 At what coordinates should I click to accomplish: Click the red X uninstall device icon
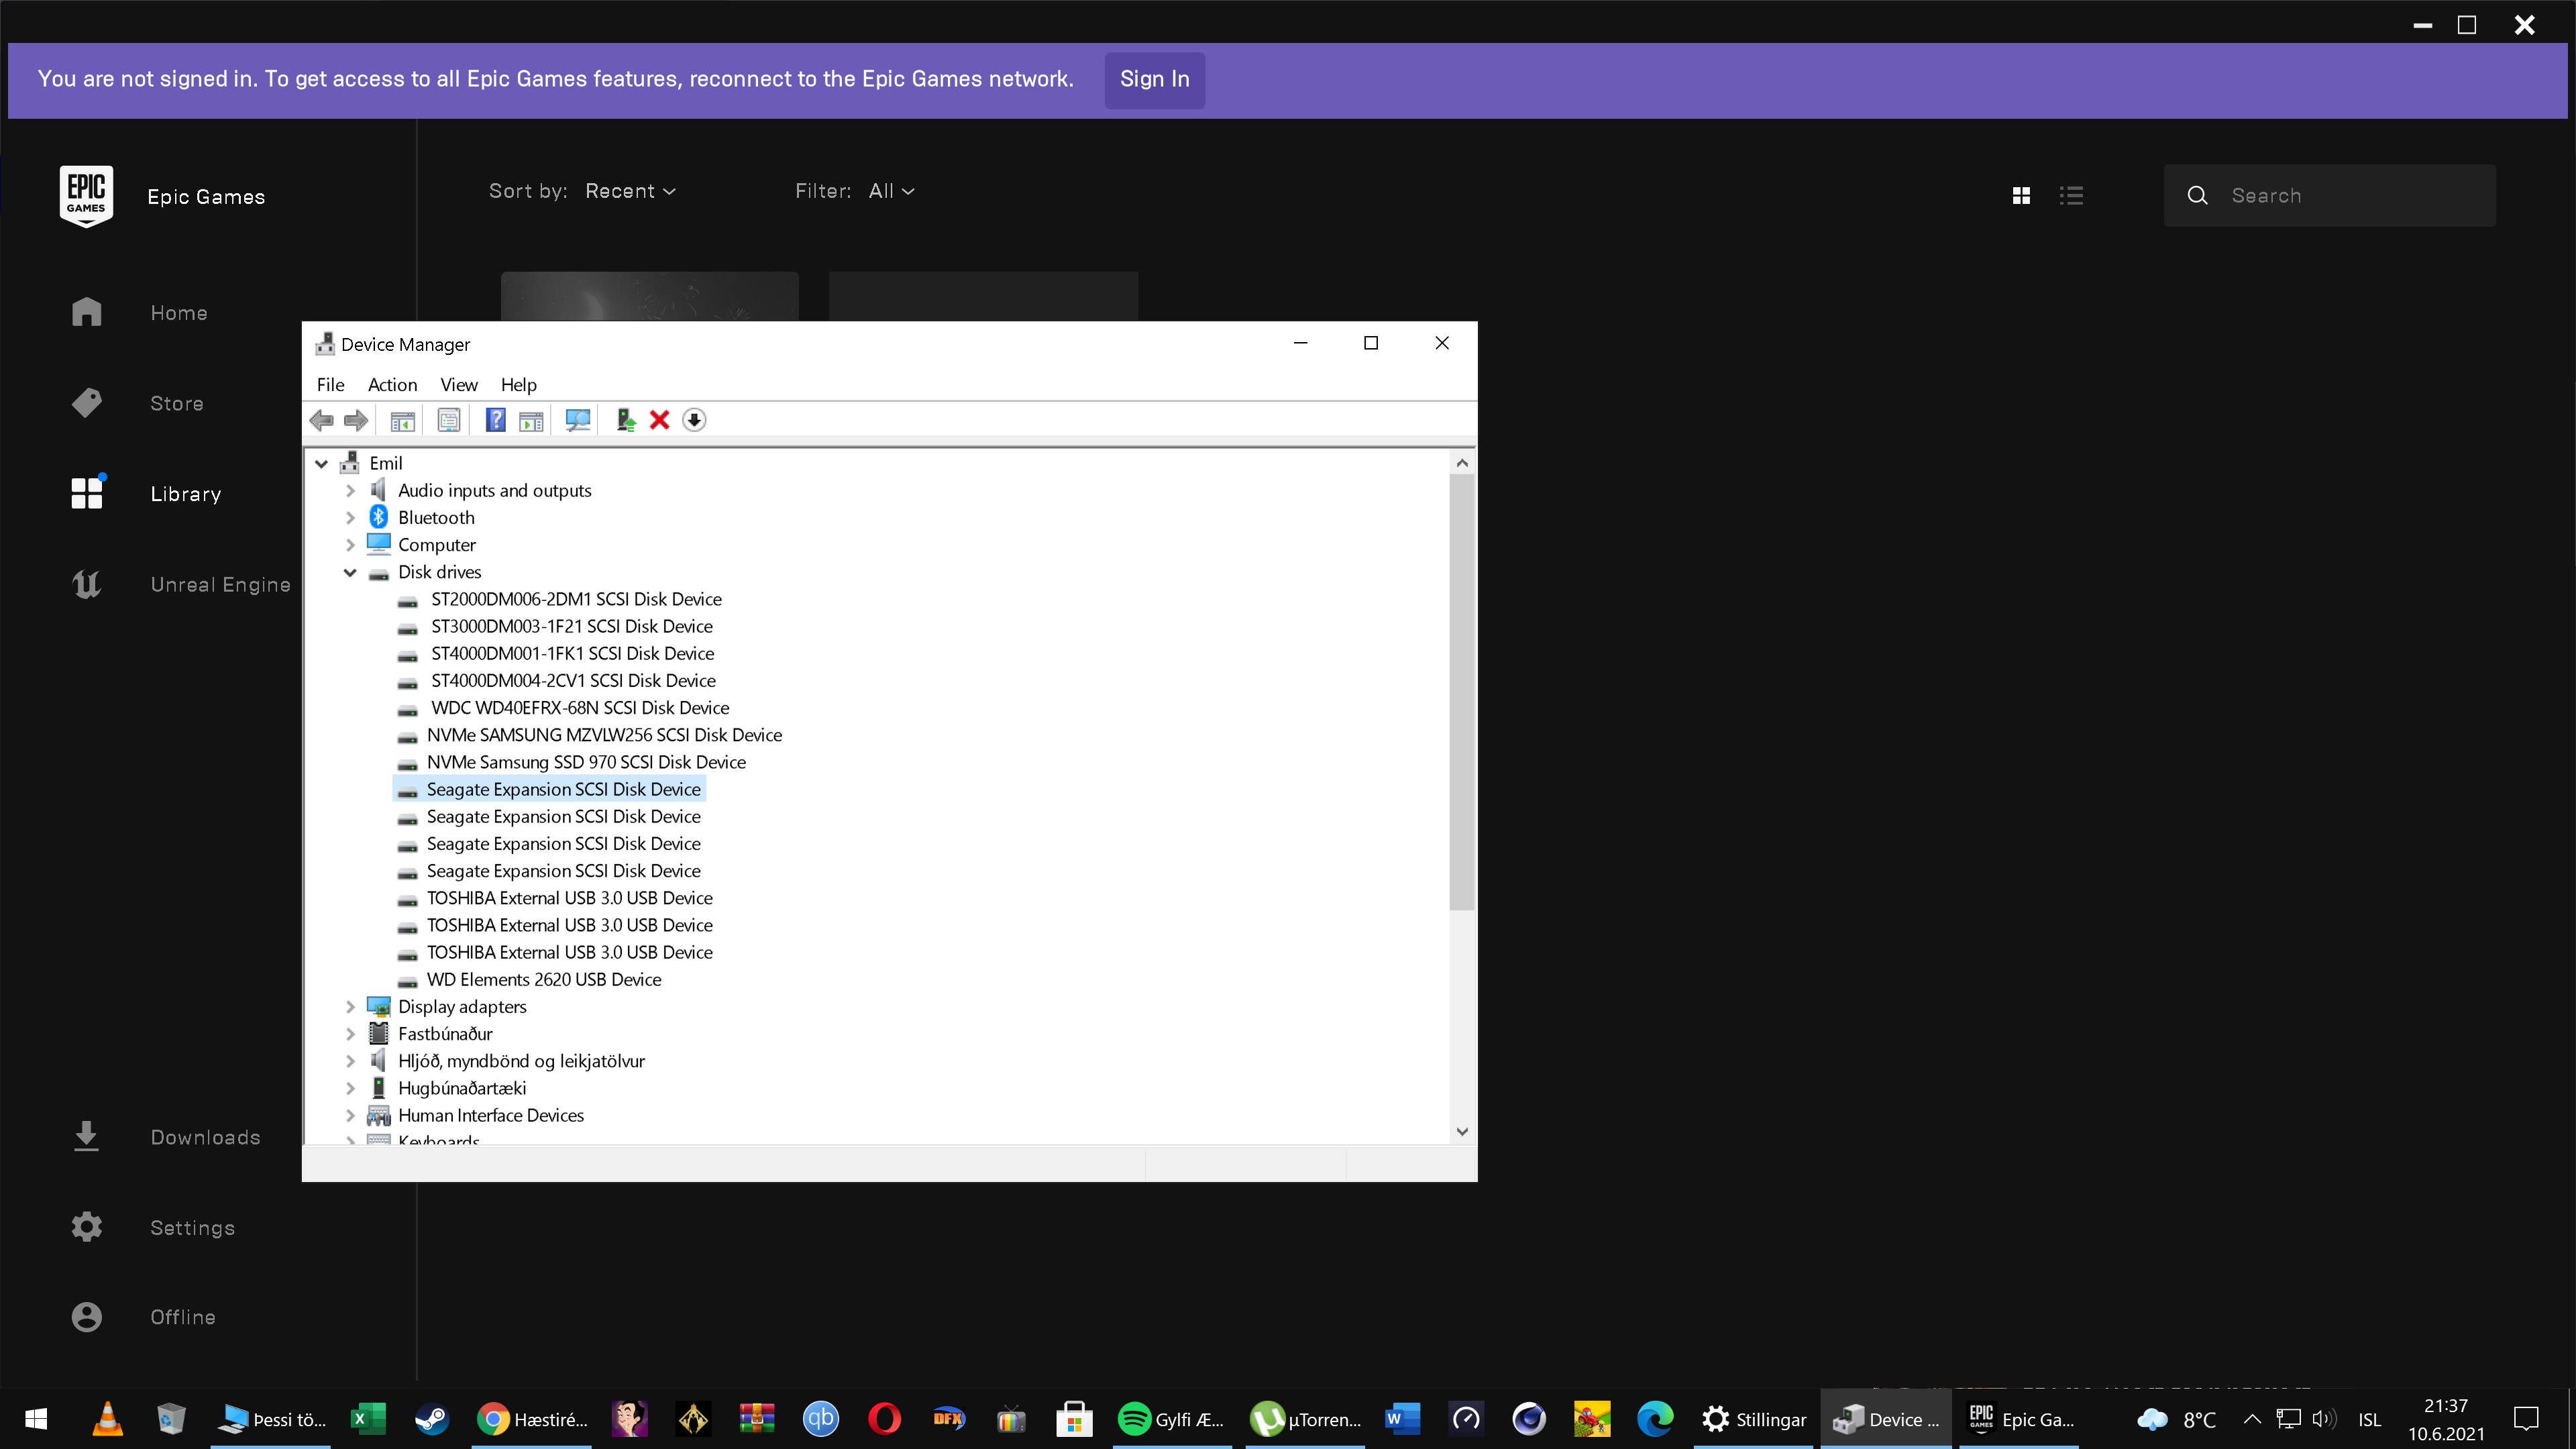[x=659, y=420]
